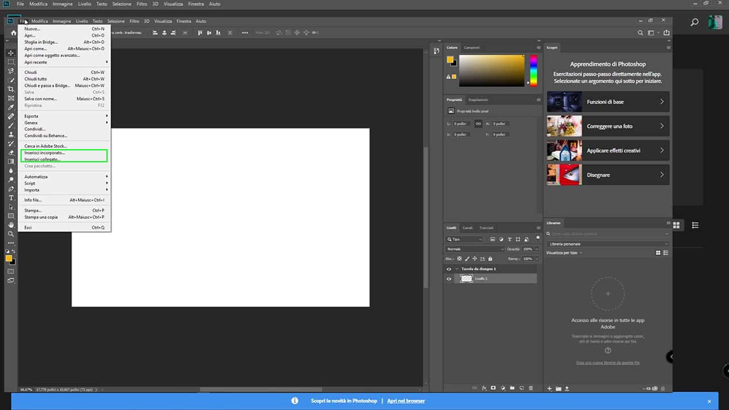
Task: Select the Move tool in the toolbar
Action: 11,53
